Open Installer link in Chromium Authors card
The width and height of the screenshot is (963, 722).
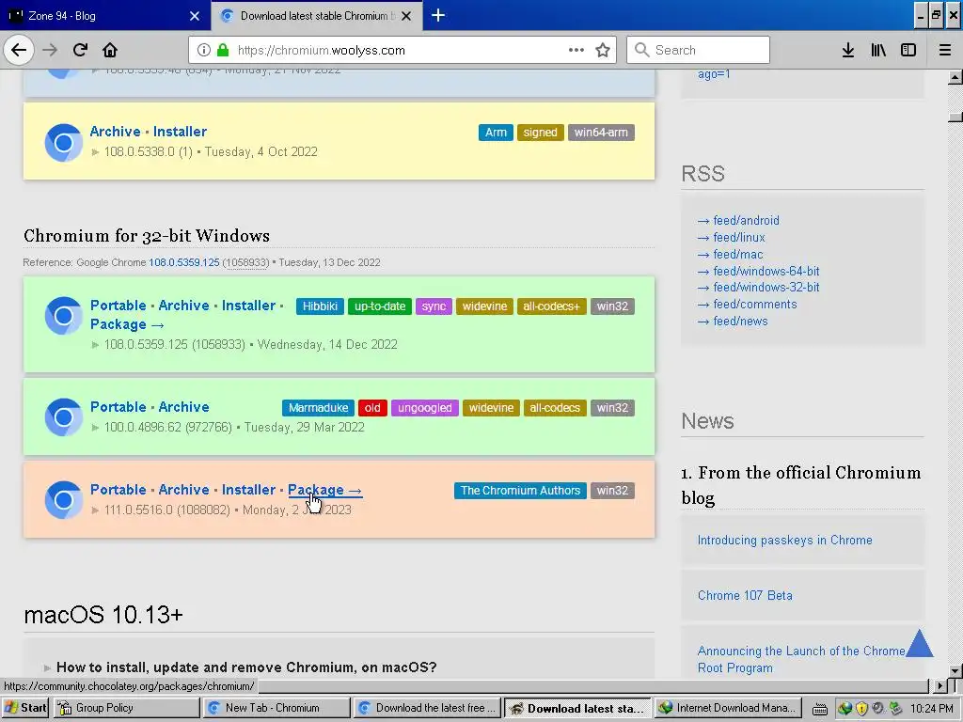coord(248,489)
